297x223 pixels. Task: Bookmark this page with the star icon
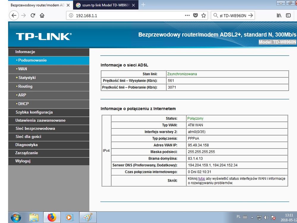pos(204,15)
